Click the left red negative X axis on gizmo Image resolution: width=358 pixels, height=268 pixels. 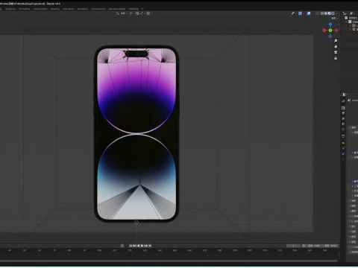click(x=324, y=31)
